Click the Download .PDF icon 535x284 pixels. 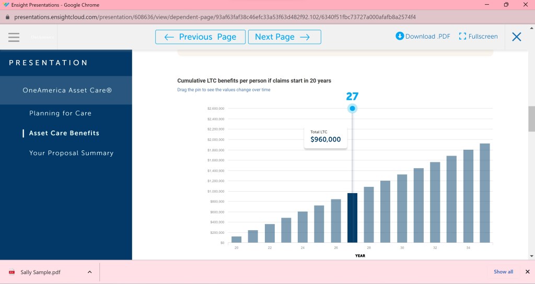400,36
